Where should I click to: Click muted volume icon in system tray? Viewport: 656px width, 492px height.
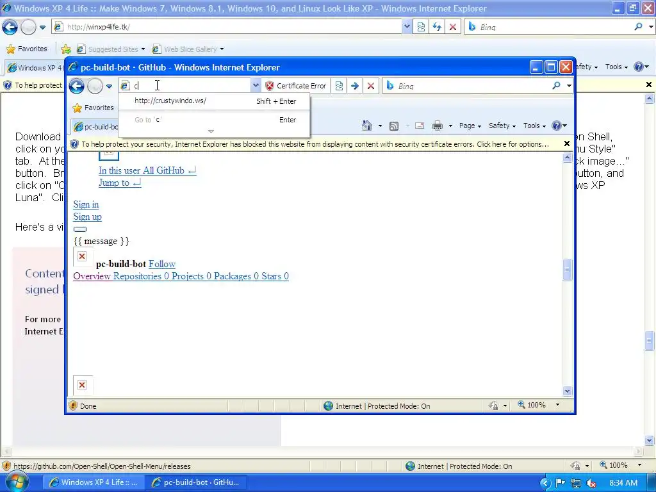[x=591, y=483]
